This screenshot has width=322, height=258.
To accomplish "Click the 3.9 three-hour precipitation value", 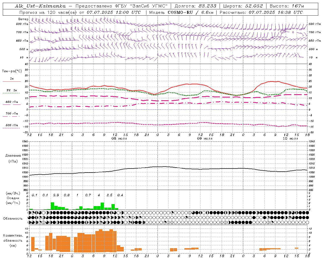I will pos(56,195).
